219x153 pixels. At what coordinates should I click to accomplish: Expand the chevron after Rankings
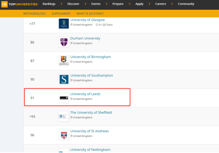click(x=62, y=4)
